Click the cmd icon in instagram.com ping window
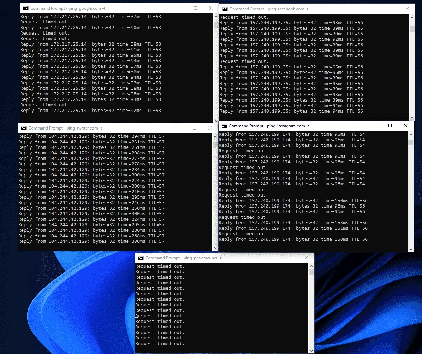Viewport: 422px width, 354px height. pyautogui.click(x=224, y=126)
